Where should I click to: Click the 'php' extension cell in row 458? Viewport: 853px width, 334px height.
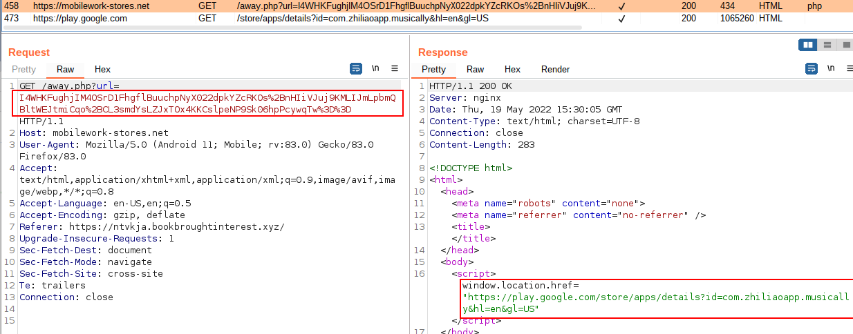pyautogui.click(x=816, y=6)
